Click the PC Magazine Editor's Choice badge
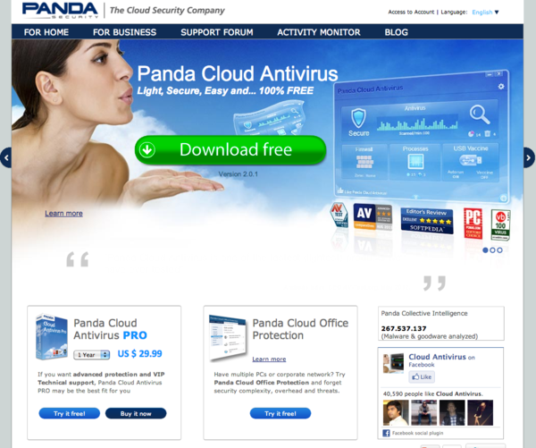 (472, 219)
